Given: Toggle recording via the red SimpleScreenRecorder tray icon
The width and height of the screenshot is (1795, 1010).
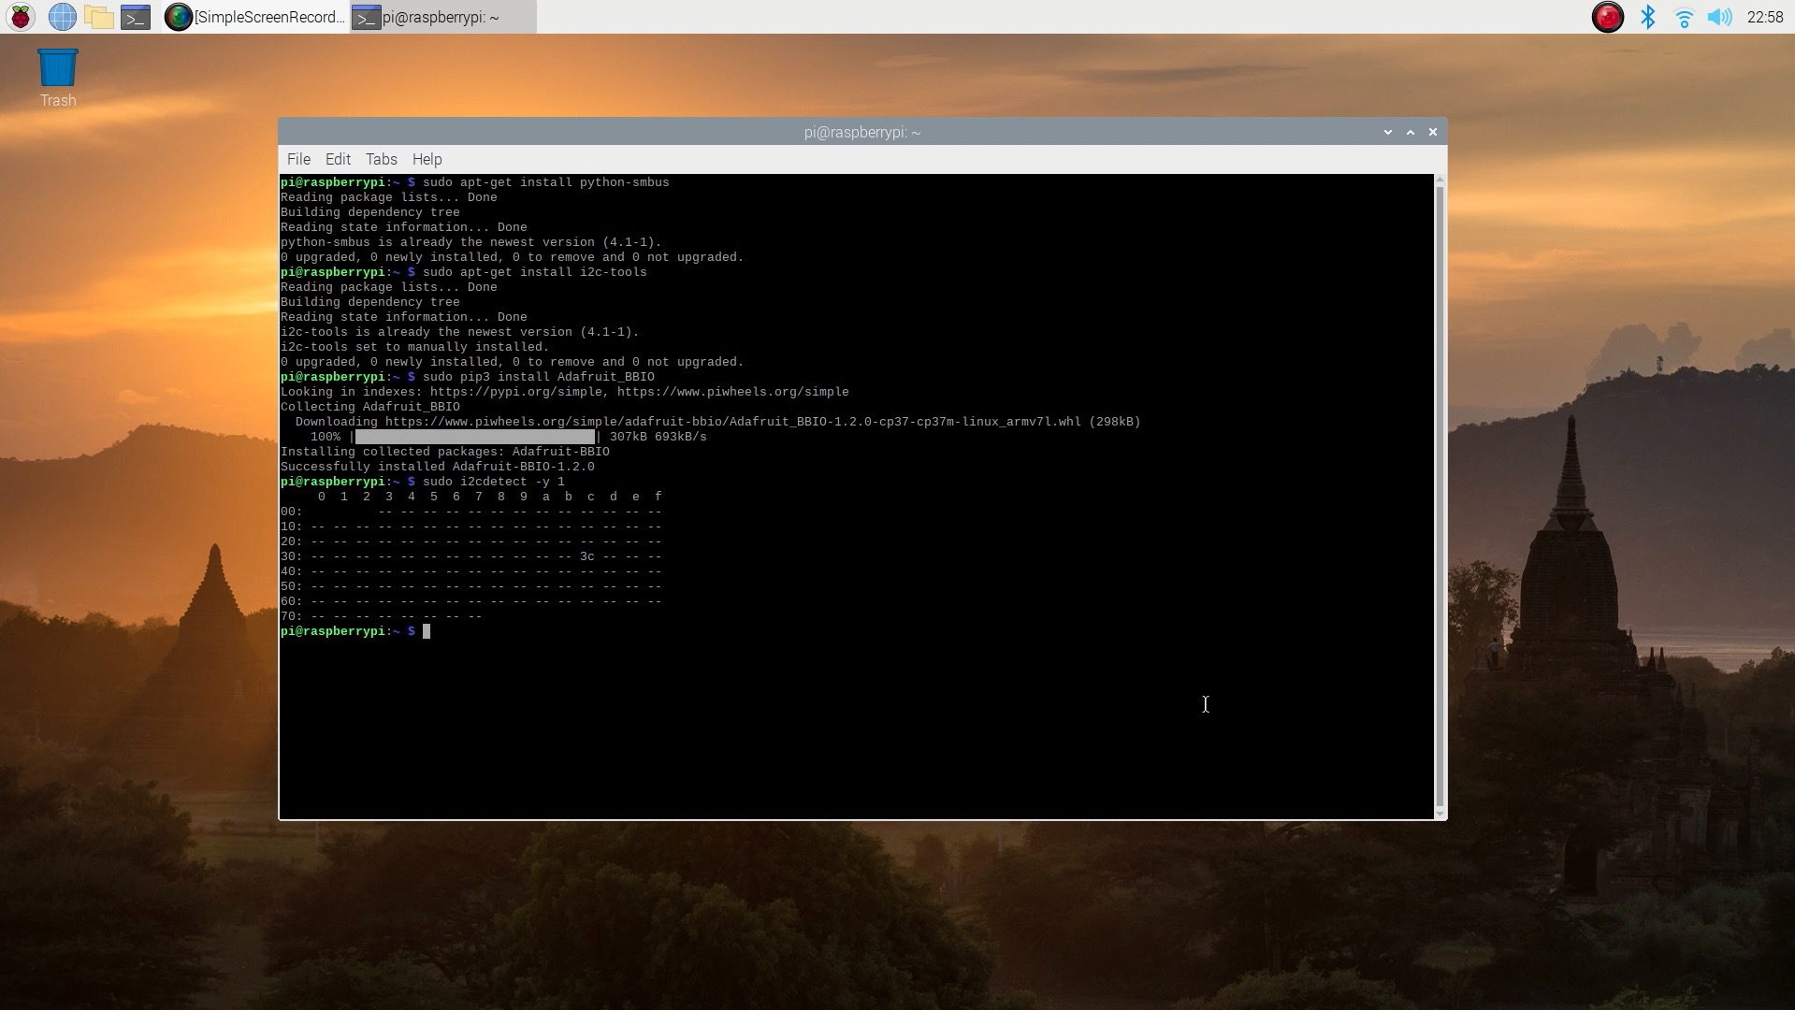Looking at the screenshot, I should click(1608, 17).
